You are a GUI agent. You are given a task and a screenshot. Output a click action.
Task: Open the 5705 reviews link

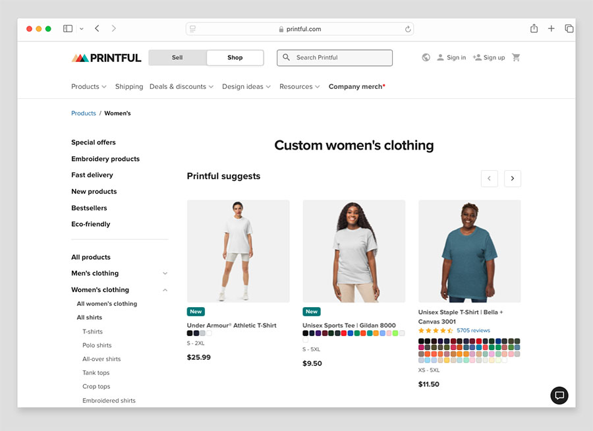473,330
